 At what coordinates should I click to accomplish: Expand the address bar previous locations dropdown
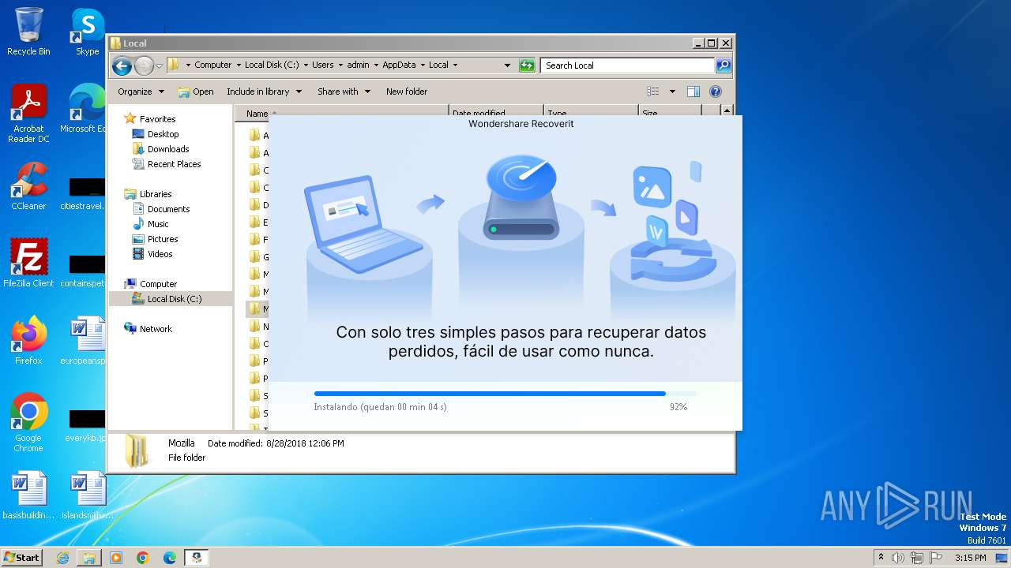point(507,65)
